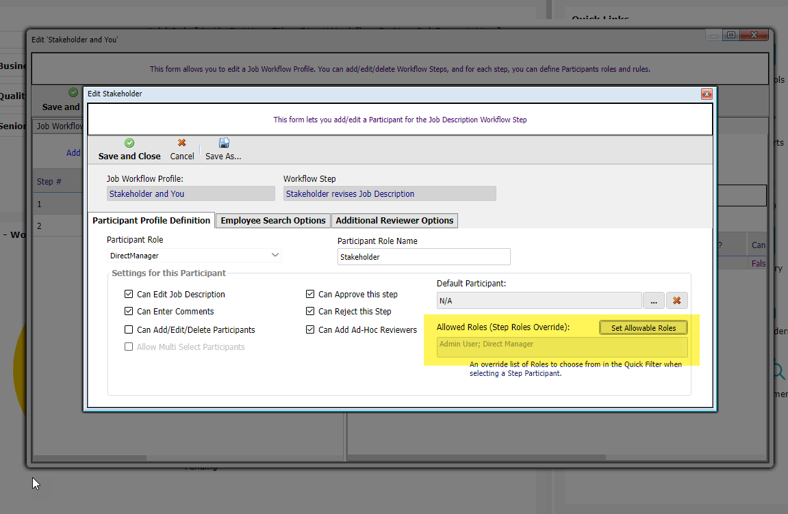Click the Participant Role Name text field
The width and height of the screenshot is (788, 514).
coord(424,257)
